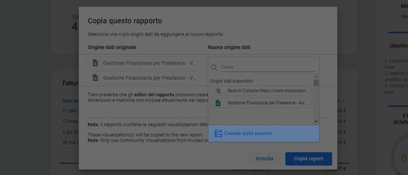The height and width of the screenshot is (175, 408).
Task: Click the Nuova origine dati column header
Action: (x=229, y=47)
